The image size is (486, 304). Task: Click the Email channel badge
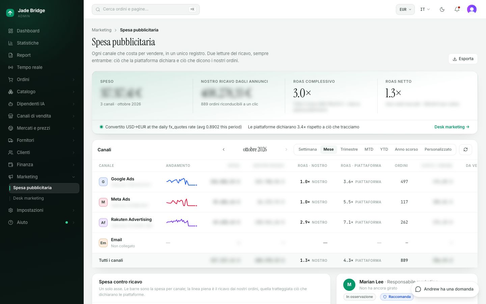pos(103,243)
